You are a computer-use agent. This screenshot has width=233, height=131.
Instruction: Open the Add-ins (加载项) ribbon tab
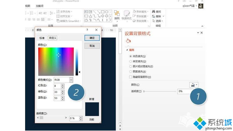(40, 6)
